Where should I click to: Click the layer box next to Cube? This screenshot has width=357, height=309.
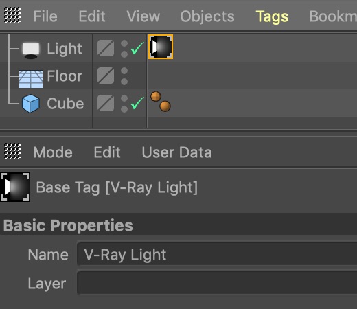pos(106,103)
